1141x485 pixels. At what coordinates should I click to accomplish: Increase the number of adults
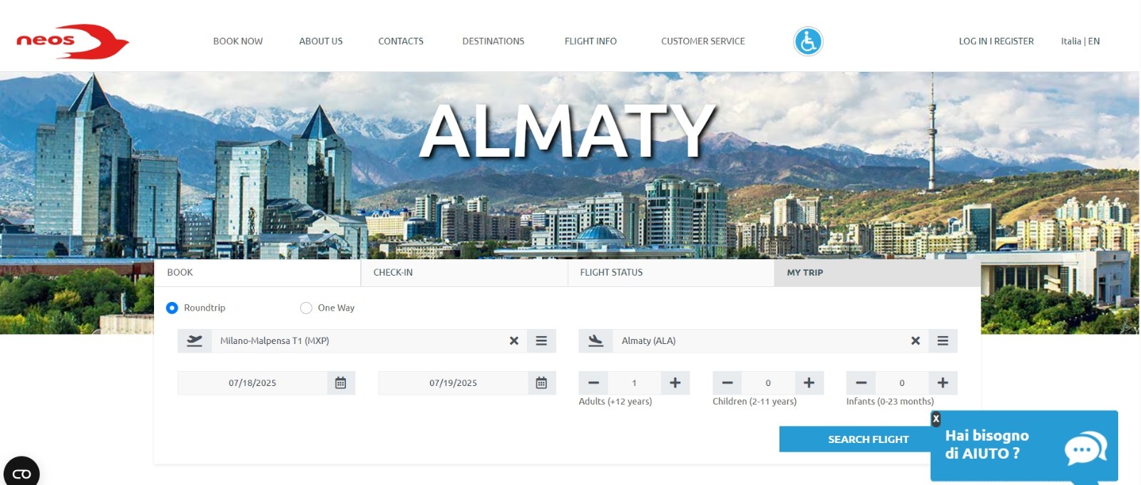[x=675, y=383]
